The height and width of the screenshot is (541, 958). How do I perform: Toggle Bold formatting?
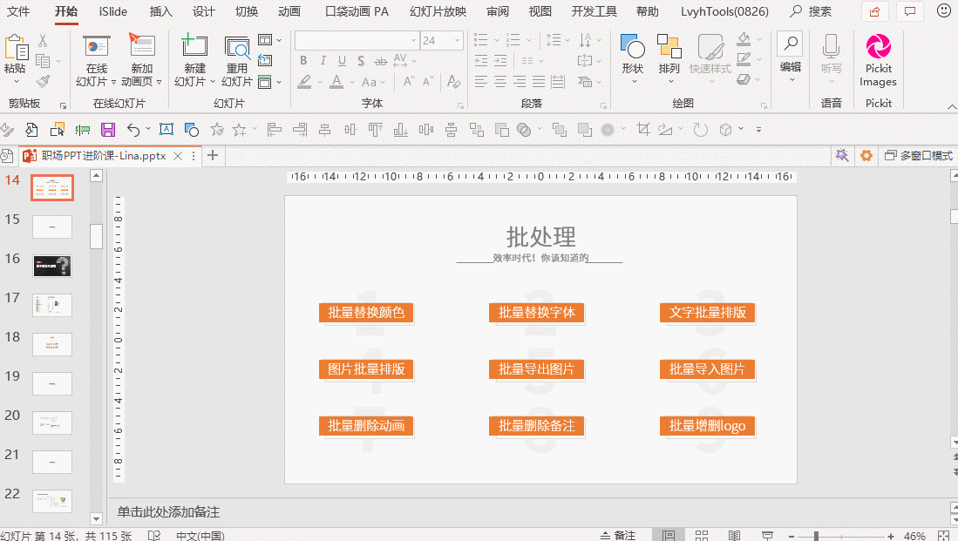click(x=303, y=60)
